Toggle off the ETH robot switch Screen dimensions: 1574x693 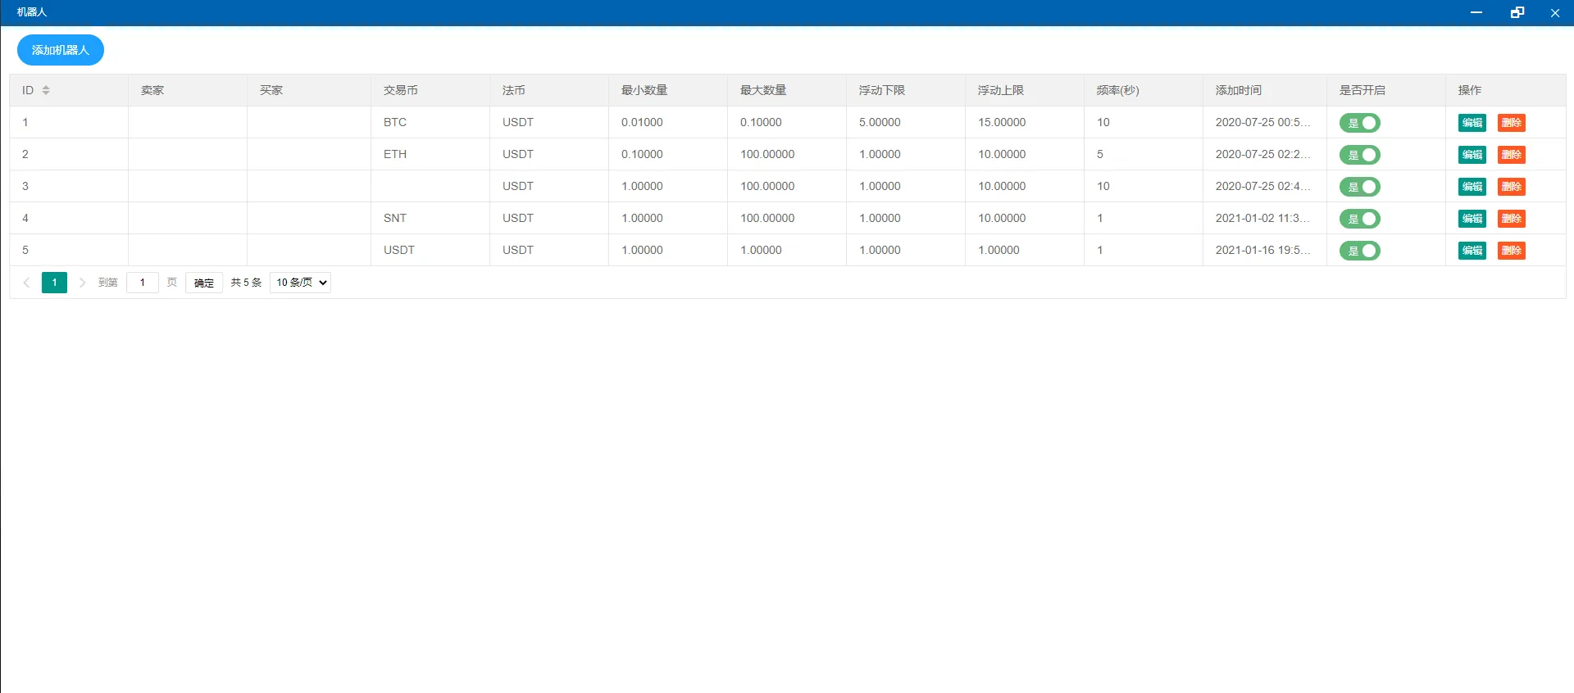click(x=1359, y=155)
